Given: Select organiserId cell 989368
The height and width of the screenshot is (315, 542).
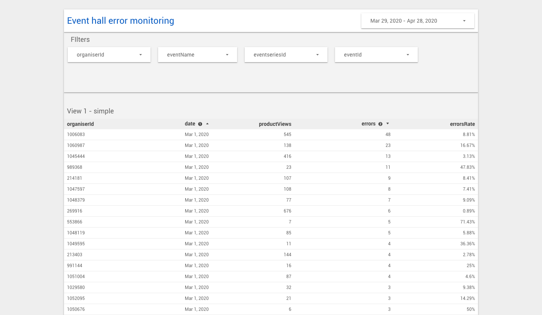Looking at the screenshot, I should pos(75,167).
